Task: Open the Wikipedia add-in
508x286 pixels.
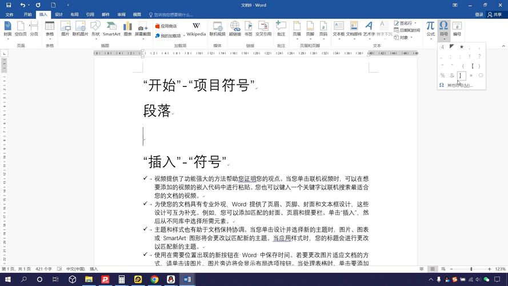Action: (x=196, y=29)
